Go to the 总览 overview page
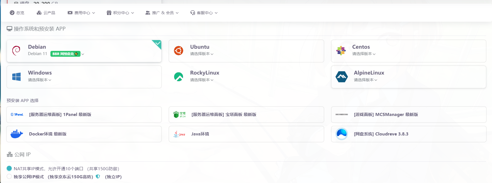The image size is (492, 183). pyautogui.click(x=17, y=13)
